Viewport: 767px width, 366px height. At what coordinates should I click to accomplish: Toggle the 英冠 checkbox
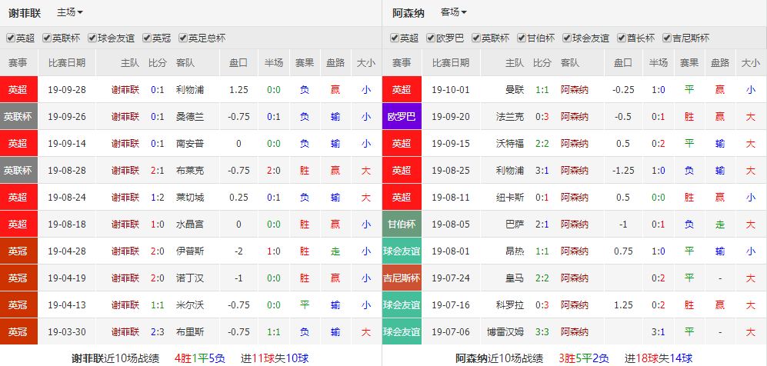point(146,38)
